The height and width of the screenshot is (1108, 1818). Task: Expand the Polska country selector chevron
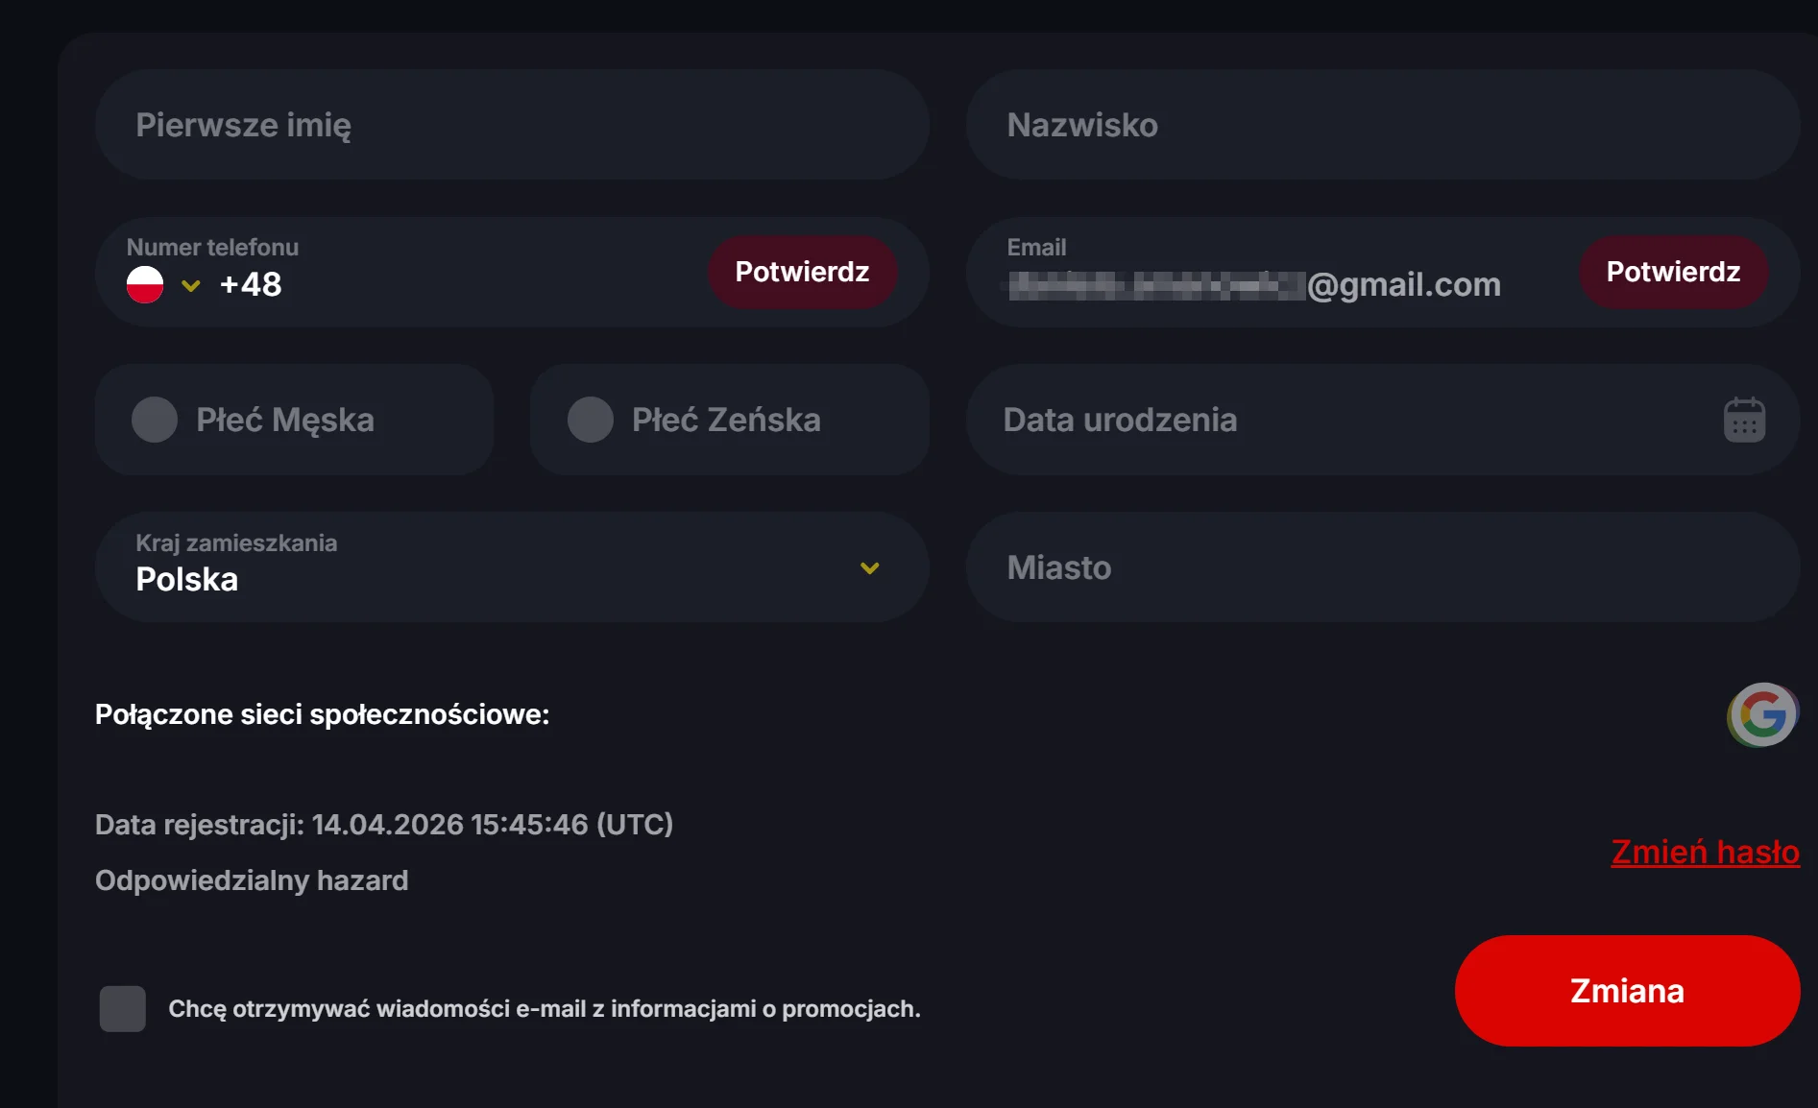coord(870,567)
